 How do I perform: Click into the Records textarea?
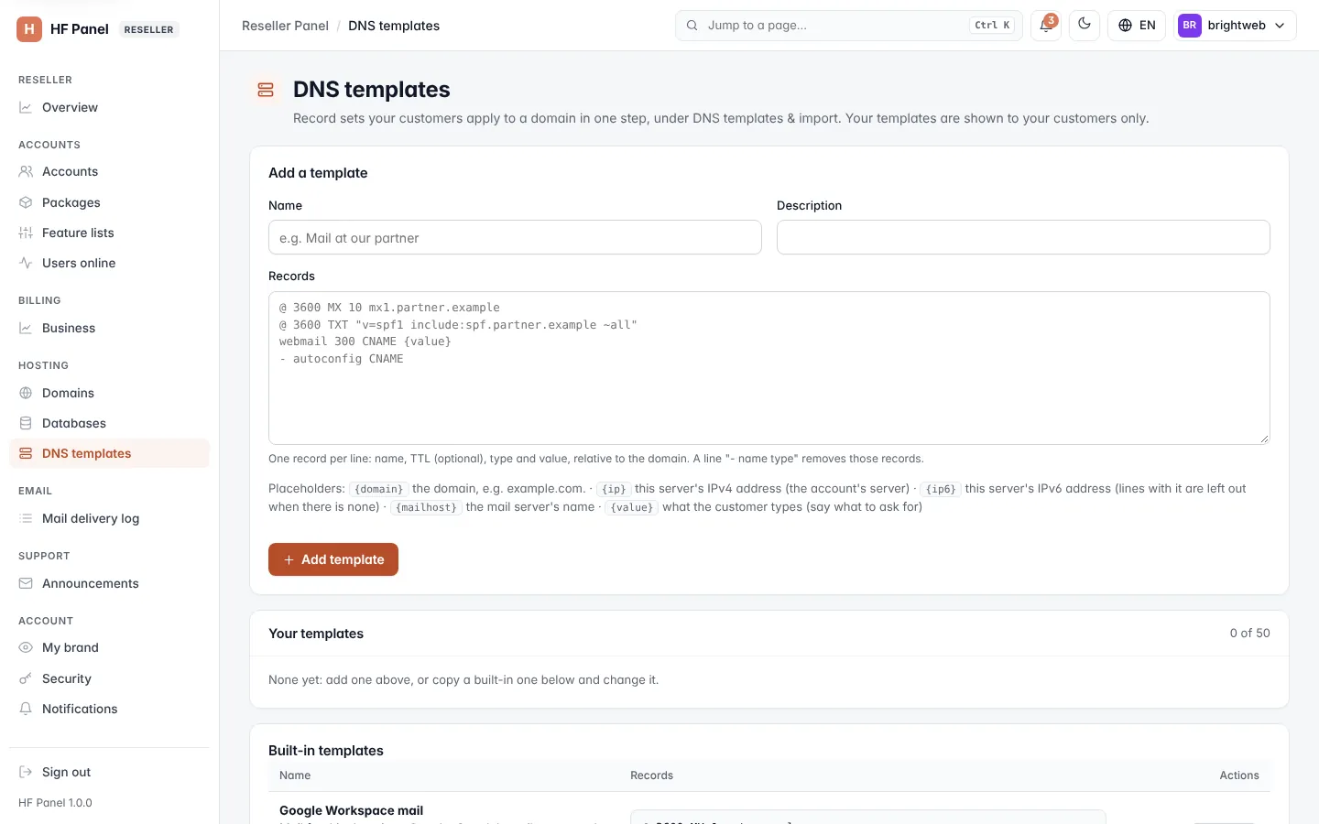pos(769,368)
